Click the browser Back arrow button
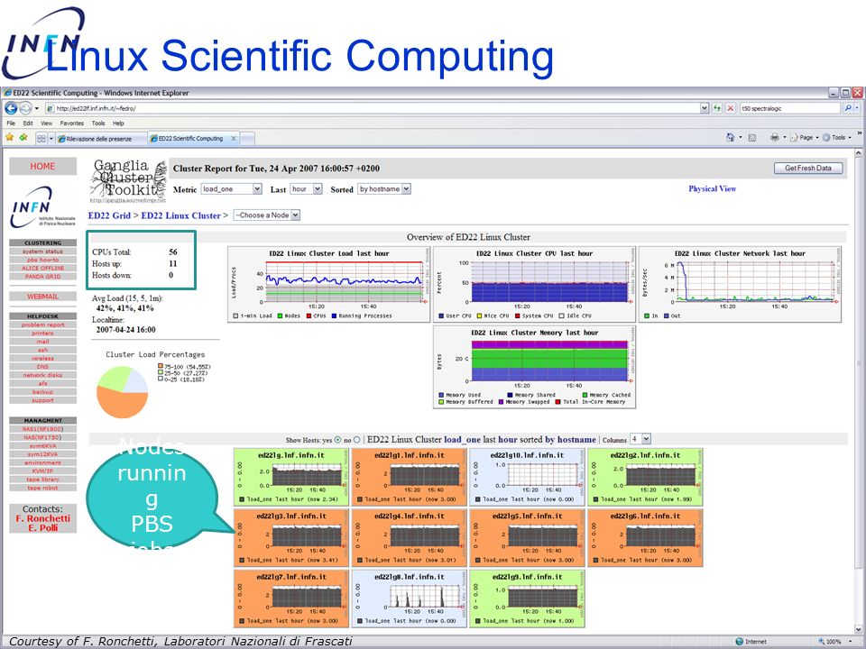 11,108
